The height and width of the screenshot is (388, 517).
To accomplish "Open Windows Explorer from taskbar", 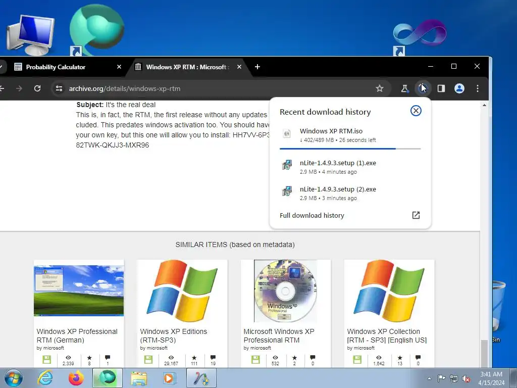I will 139,378.
